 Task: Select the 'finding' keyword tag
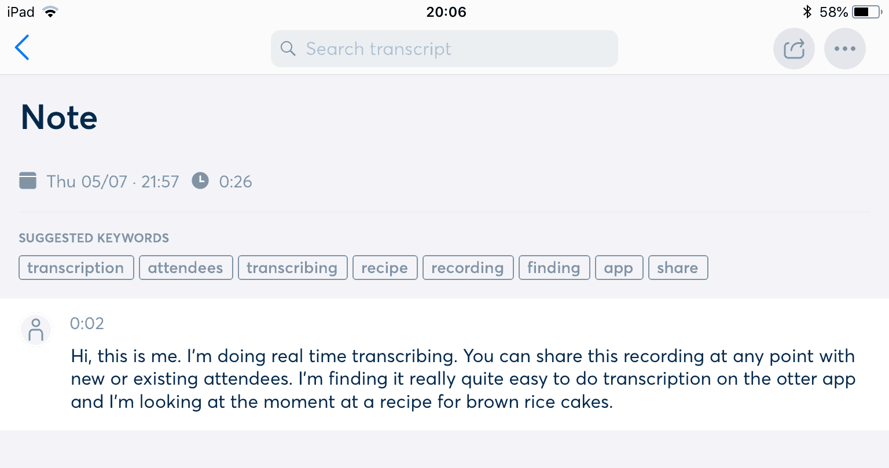(x=554, y=268)
